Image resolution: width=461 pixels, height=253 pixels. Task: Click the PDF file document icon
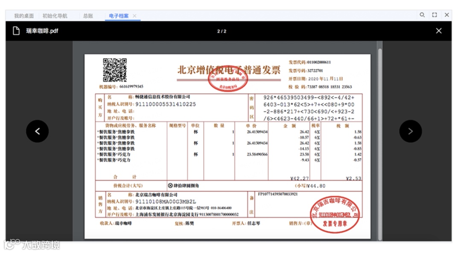[16, 31]
